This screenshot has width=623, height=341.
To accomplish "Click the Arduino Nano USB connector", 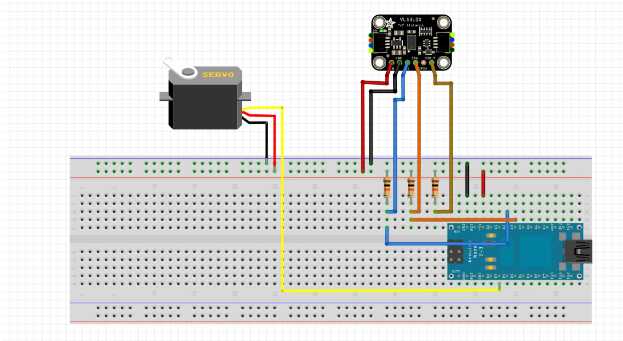I will pyautogui.click(x=578, y=251).
